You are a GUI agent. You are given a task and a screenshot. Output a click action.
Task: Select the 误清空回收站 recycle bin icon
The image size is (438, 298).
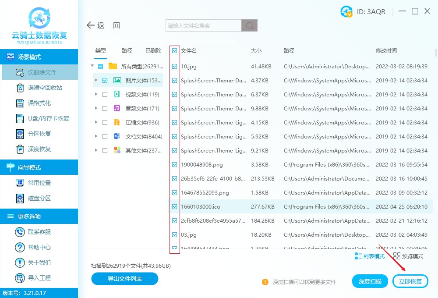pyautogui.click(x=20, y=88)
